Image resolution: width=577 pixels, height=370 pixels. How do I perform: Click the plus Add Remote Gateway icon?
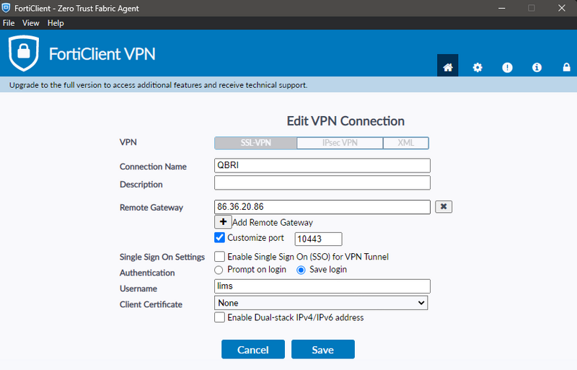pyautogui.click(x=223, y=222)
